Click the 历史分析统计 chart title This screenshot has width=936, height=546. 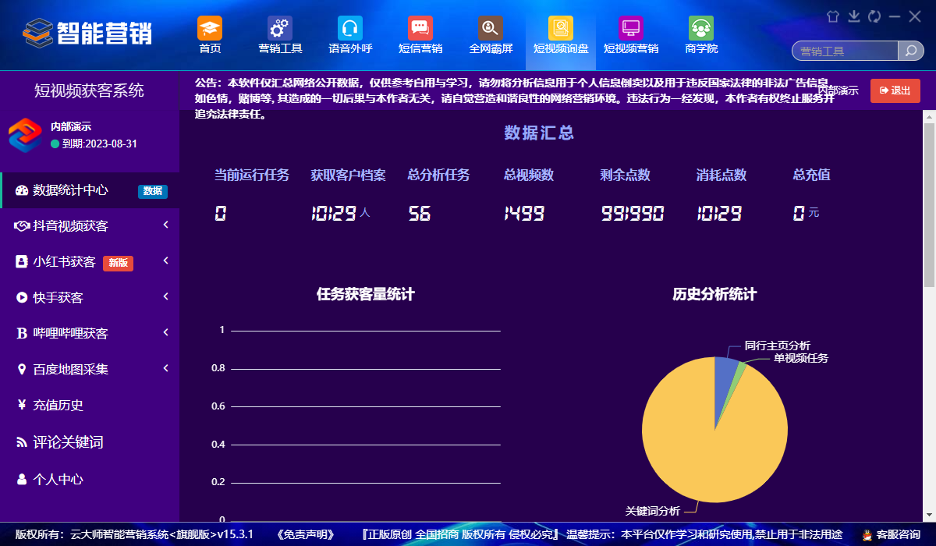[714, 294]
